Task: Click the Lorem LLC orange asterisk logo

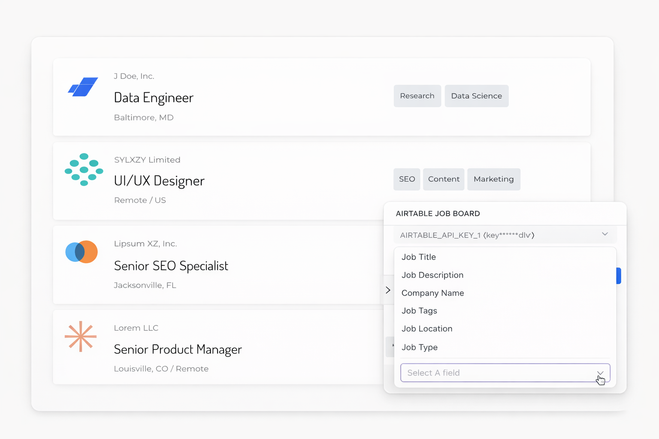Action: 81,337
